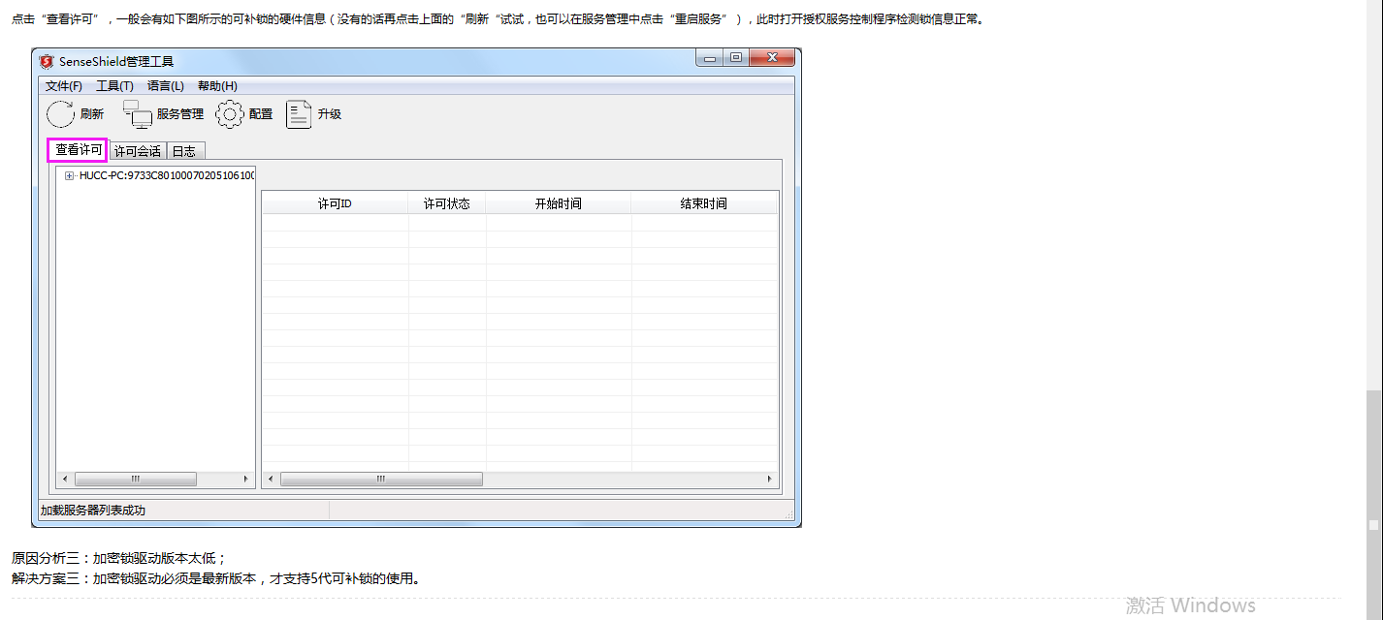Switch to the 日志 tab

pos(184,151)
